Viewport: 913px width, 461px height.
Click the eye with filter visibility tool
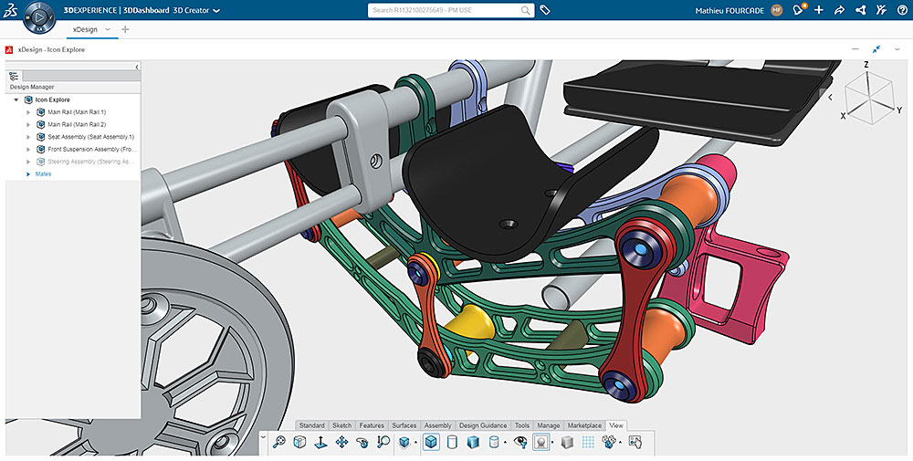520,443
